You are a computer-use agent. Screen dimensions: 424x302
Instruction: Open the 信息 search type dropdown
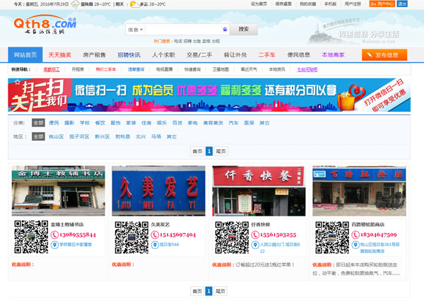[x=135, y=30]
